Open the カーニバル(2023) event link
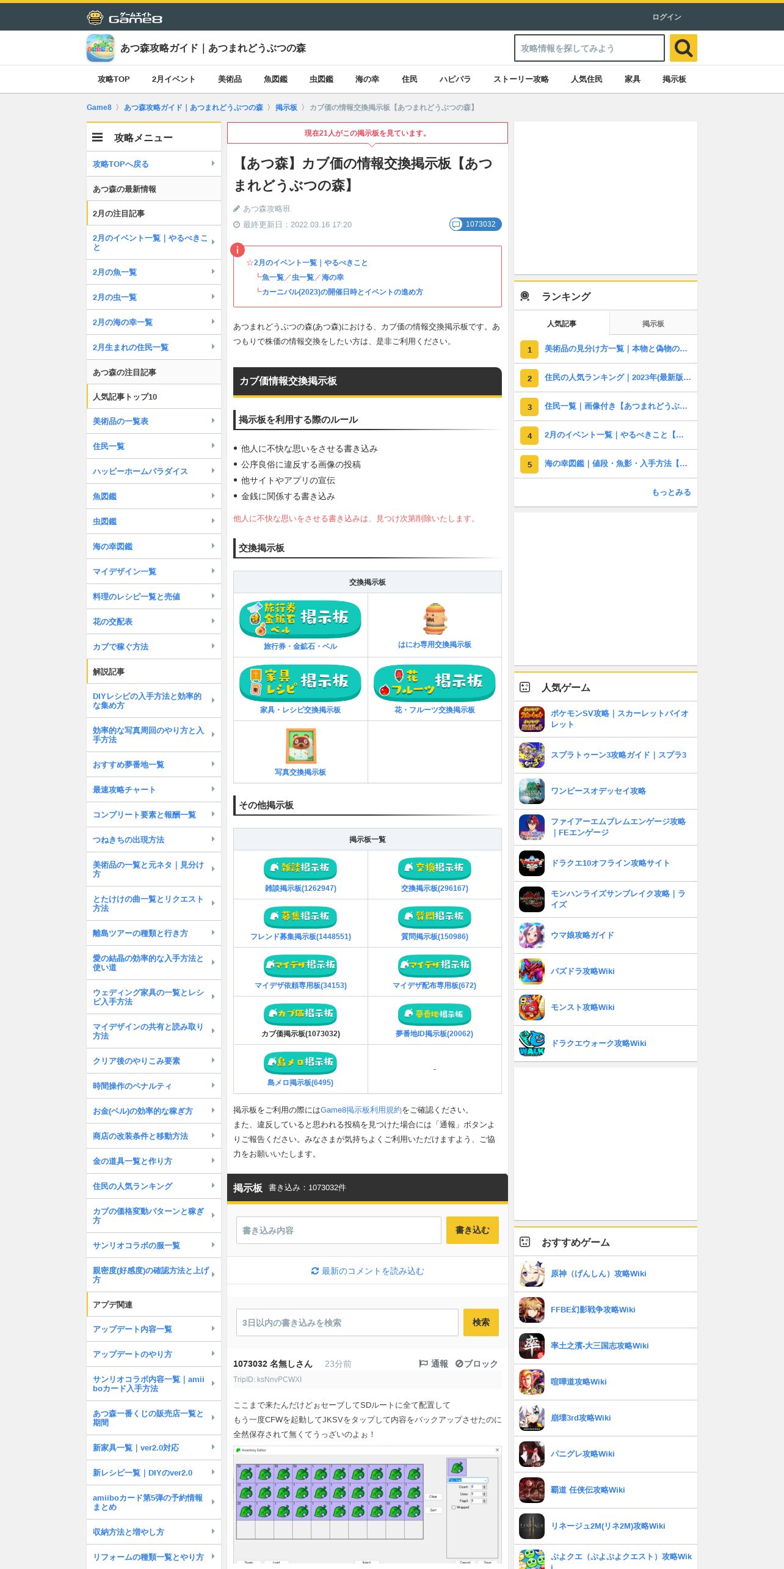 pos(342,292)
